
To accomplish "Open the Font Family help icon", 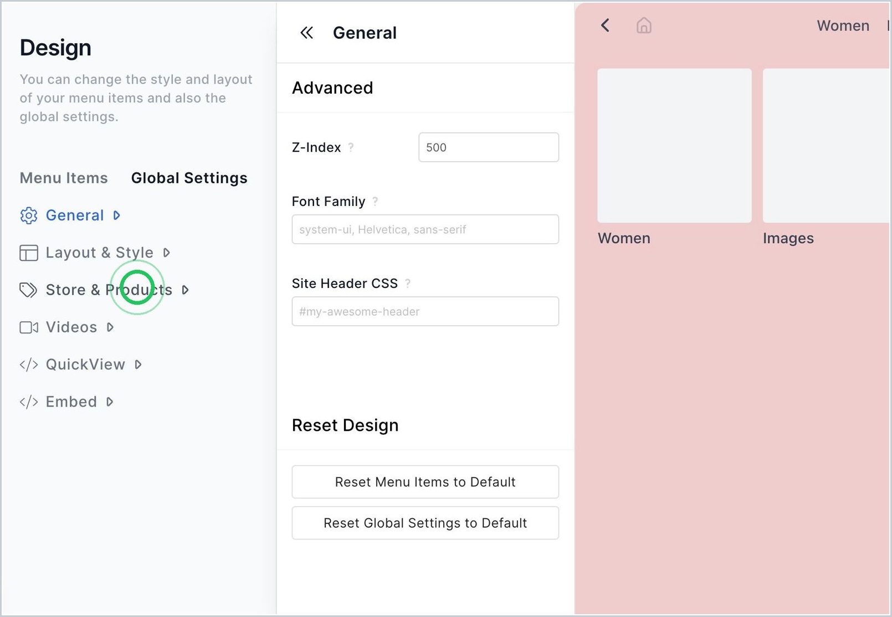I will tap(375, 202).
